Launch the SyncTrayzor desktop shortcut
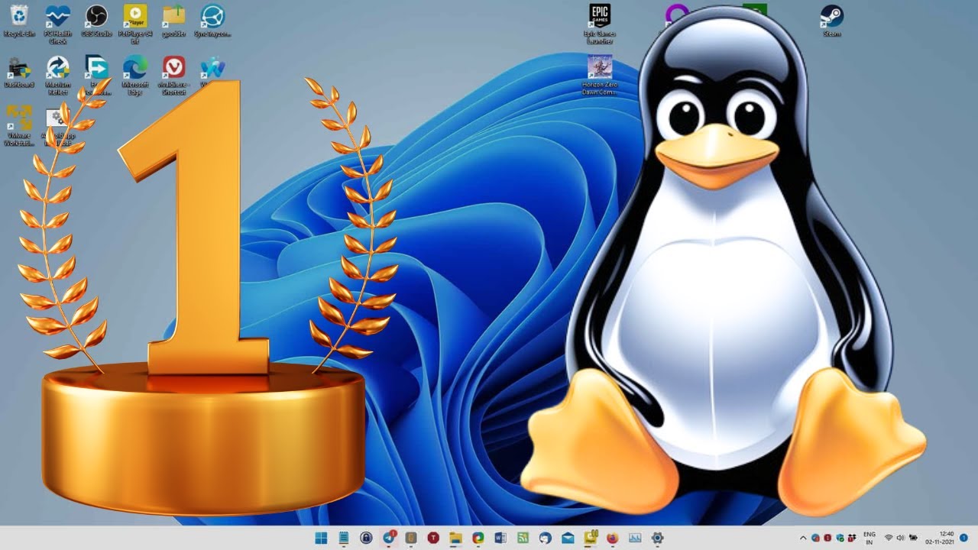Screen dimensions: 978x550 click(x=212, y=21)
